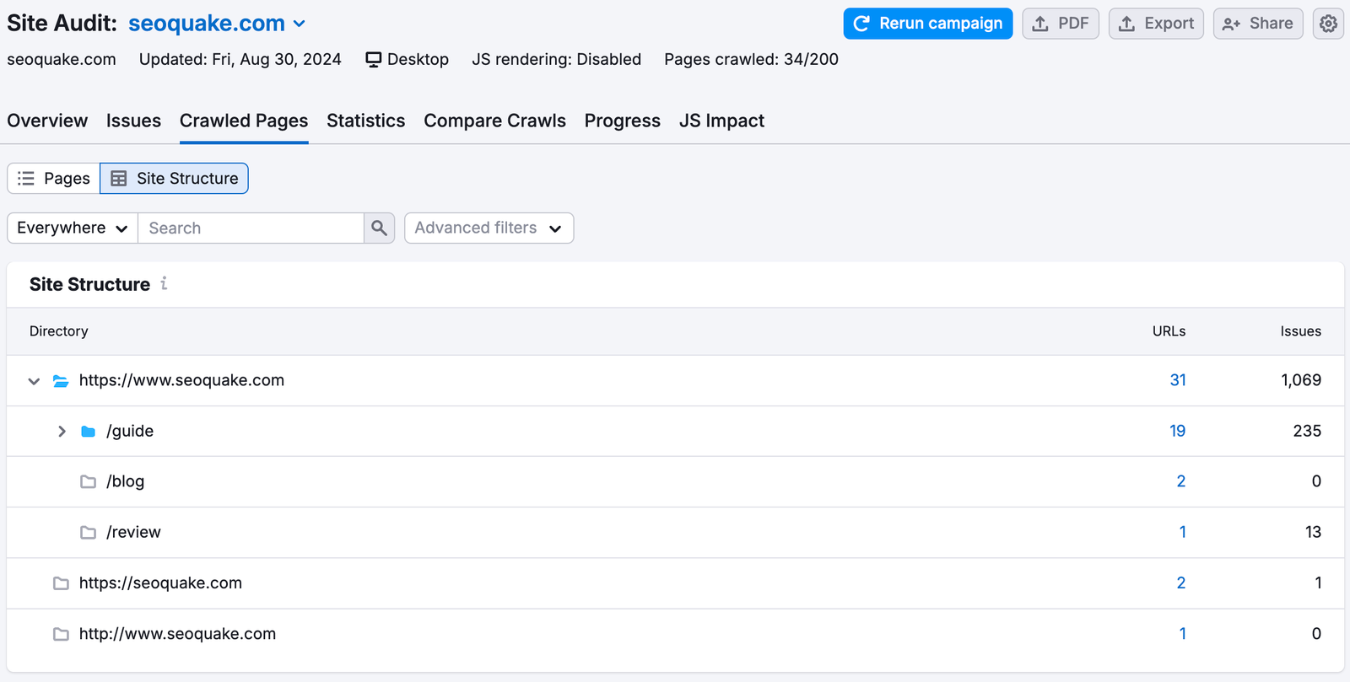Click the /review directory name

click(133, 532)
